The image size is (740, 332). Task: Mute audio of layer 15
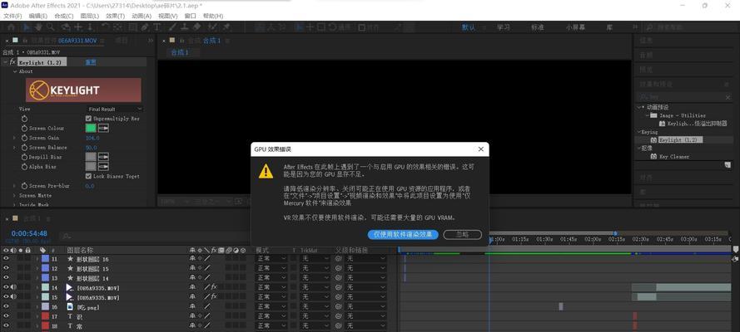click(x=13, y=297)
